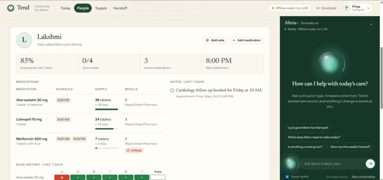This screenshot has width=383, height=180.
Task: Click the Priya avatar circle
Action: 346,8
